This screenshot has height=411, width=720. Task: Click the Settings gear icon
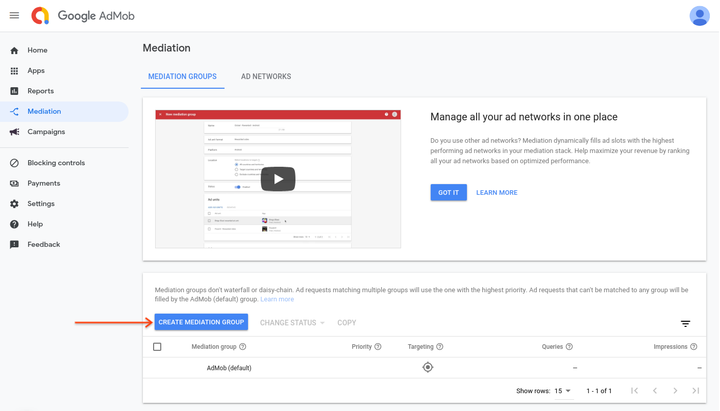coord(14,204)
